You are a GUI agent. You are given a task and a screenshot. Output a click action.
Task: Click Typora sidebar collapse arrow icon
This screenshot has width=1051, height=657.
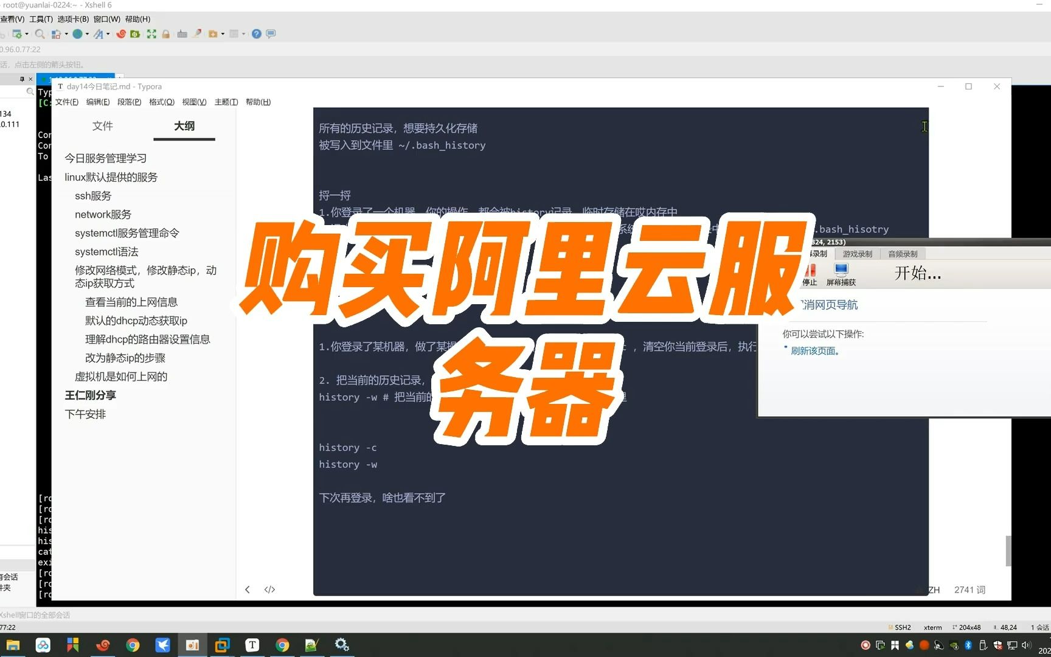pos(248,589)
